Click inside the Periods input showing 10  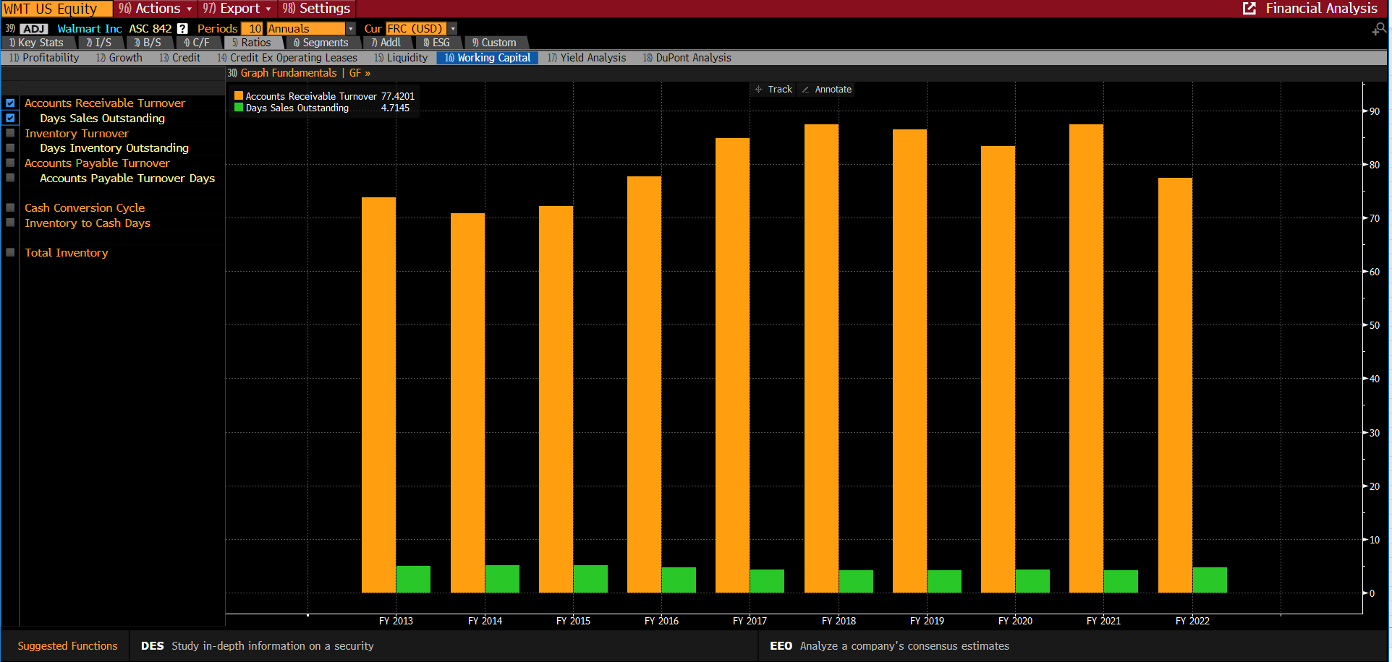[255, 28]
